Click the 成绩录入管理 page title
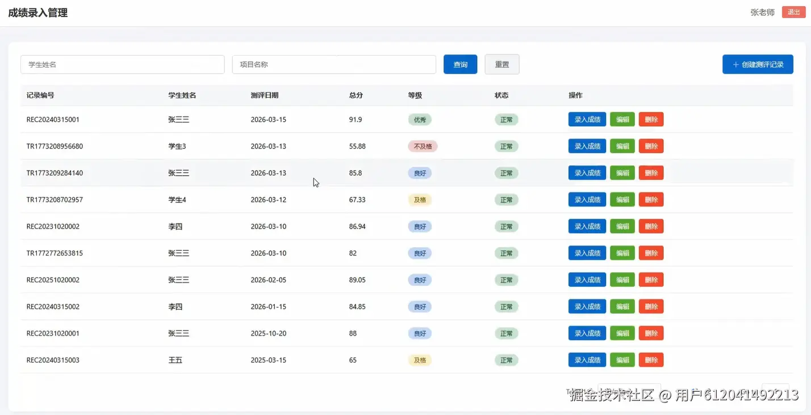 [x=38, y=12]
